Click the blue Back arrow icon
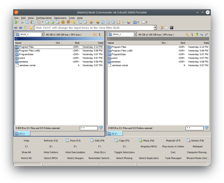224x183 pixels. pos(16,28)
